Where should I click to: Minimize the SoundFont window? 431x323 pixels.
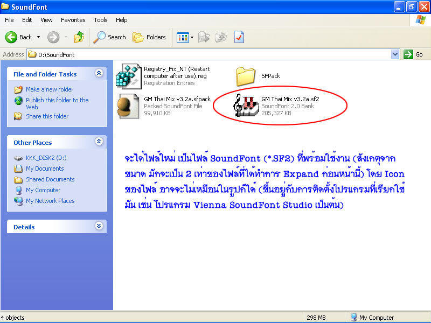coord(399,6)
